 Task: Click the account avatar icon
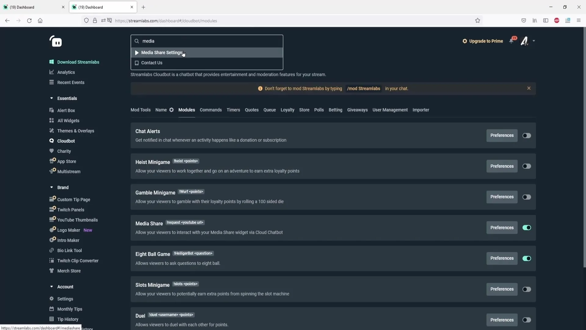click(524, 41)
